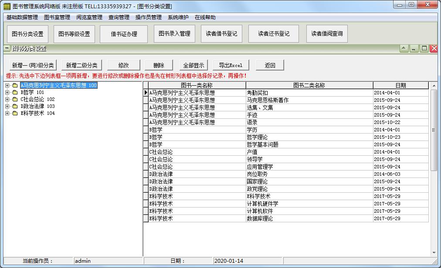Screen dimensions: 441x268
Task: Click the 新增二级分类 button
Action: pos(81,65)
